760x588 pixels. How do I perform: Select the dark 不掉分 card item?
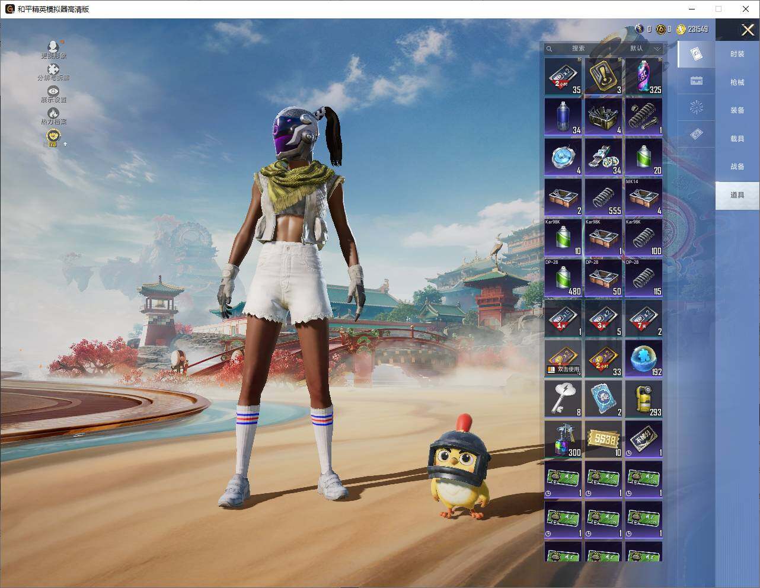(x=644, y=439)
